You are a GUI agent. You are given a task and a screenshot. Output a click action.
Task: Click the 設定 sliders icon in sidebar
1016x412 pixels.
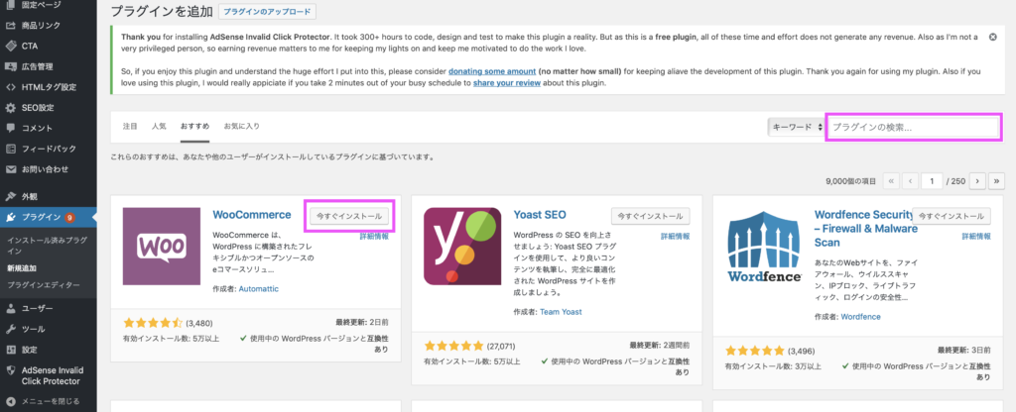10,350
